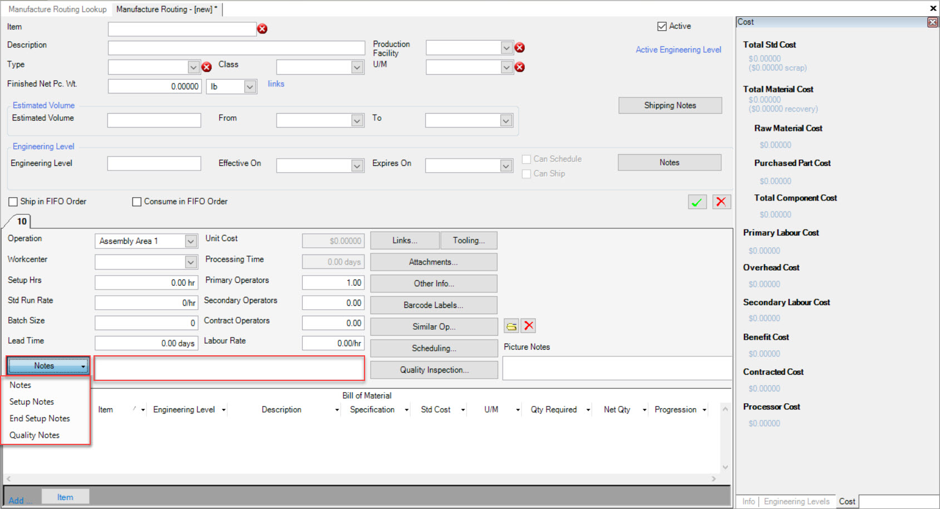Switch to Manufacture Routing Lookup tab
This screenshot has width=940, height=509.
point(57,9)
